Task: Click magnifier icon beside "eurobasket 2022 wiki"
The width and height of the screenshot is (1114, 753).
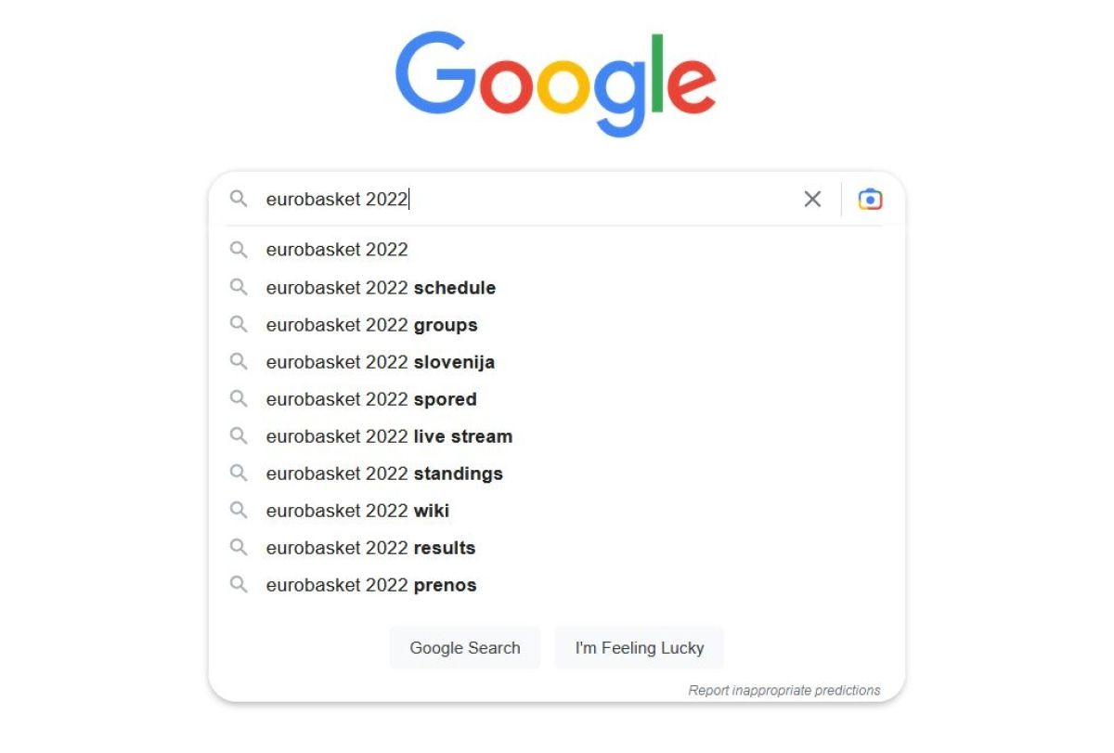Action: (x=239, y=511)
